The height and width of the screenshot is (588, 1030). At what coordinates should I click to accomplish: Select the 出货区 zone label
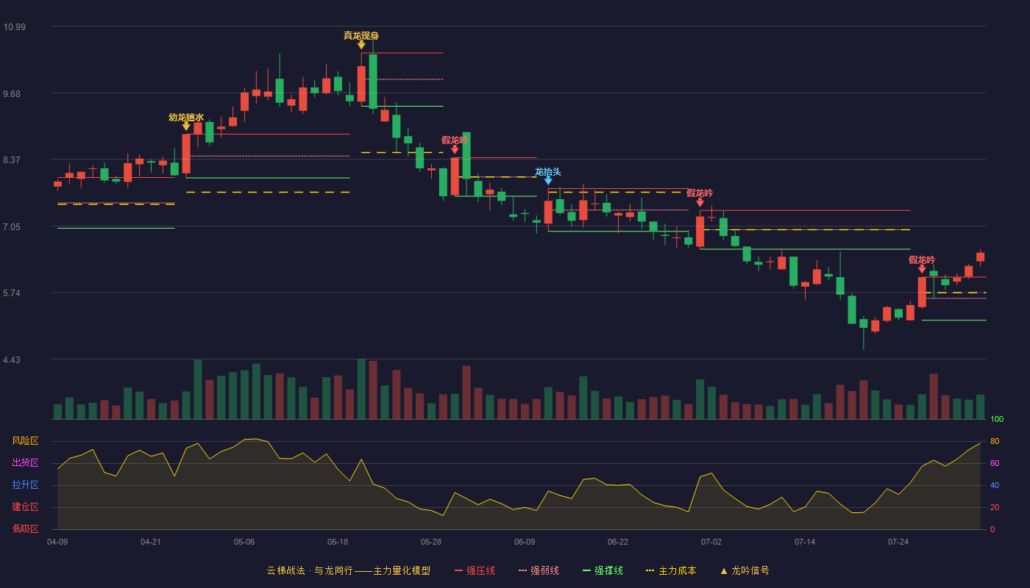coord(25,463)
